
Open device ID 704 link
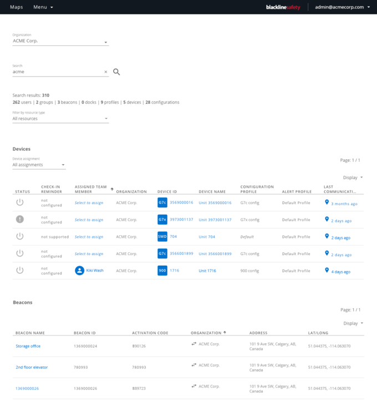(x=173, y=236)
